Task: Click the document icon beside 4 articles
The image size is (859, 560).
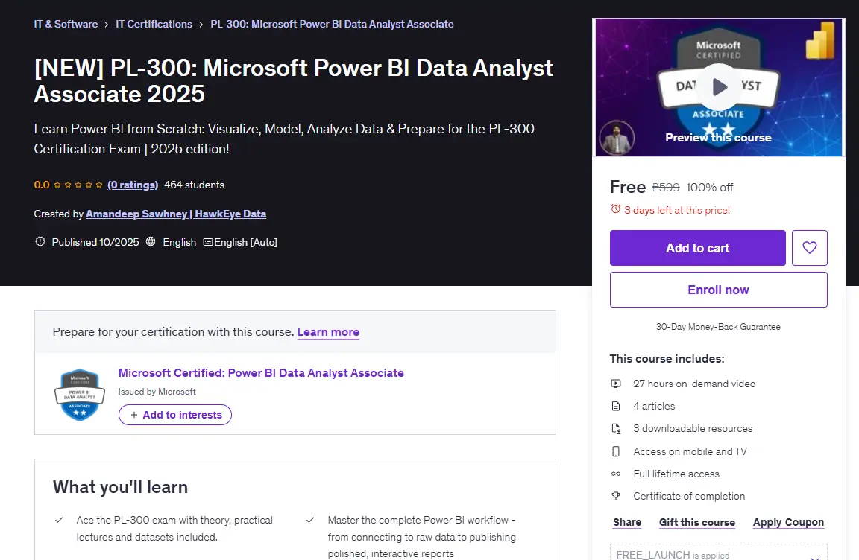Action: (616, 407)
